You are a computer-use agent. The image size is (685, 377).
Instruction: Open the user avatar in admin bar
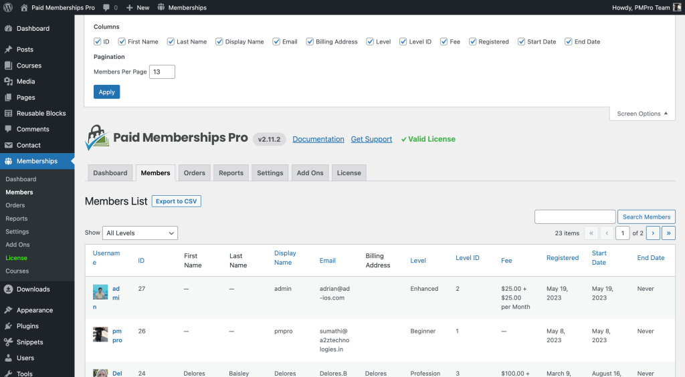click(677, 7)
